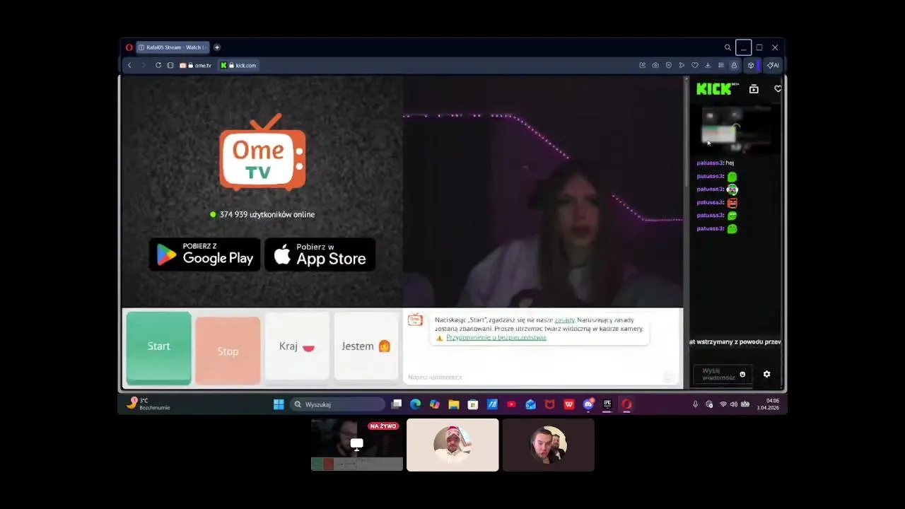The image size is (905, 509).
Task: Select the NA ŻYWO live participant thumbnail
Action: click(357, 445)
